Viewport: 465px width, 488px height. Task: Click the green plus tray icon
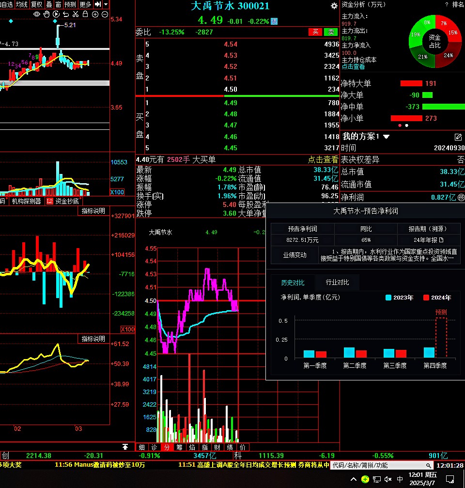[365, 479]
